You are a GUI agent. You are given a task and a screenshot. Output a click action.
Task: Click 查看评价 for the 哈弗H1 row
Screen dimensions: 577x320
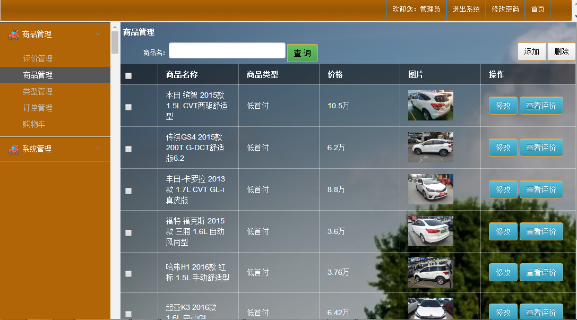point(541,273)
